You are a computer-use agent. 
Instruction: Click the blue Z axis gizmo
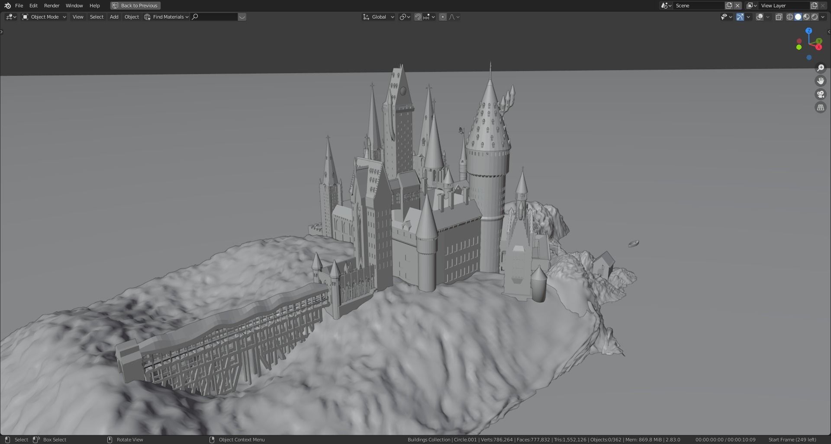tap(808, 31)
